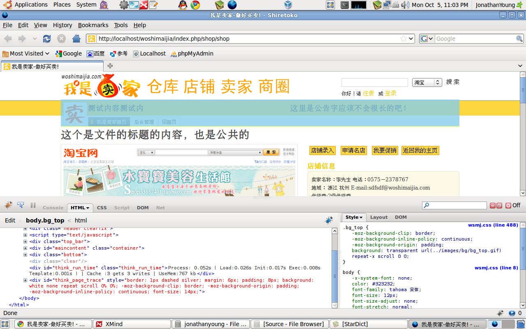The width and height of the screenshot is (526, 329).
Task: Open the History menu
Action: [x=62, y=25]
